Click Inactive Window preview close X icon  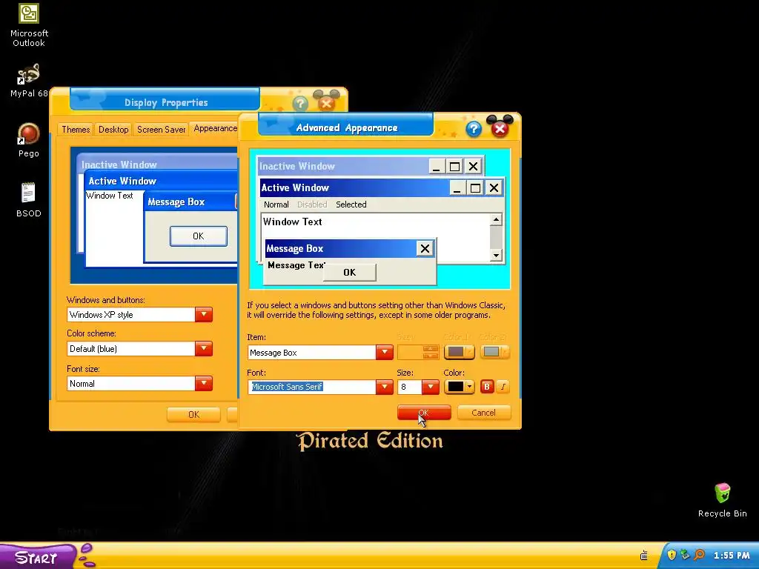click(473, 167)
